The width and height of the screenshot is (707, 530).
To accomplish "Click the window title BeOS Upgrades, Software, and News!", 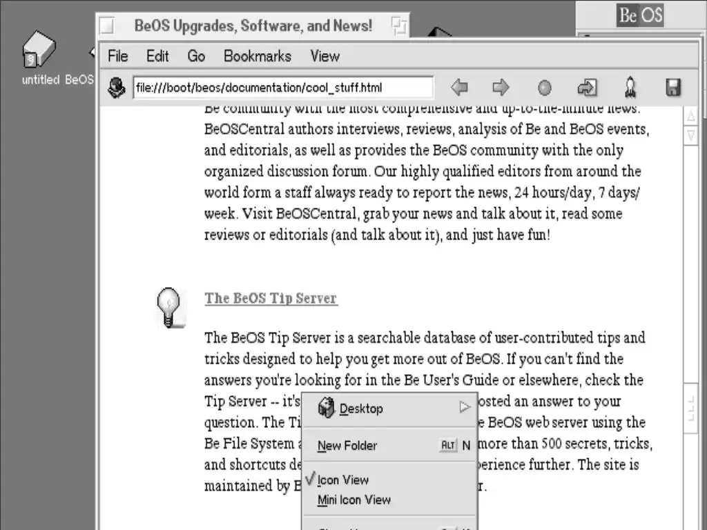I will click(x=253, y=26).
